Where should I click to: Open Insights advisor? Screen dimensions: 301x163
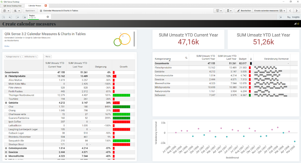[293, 17]
